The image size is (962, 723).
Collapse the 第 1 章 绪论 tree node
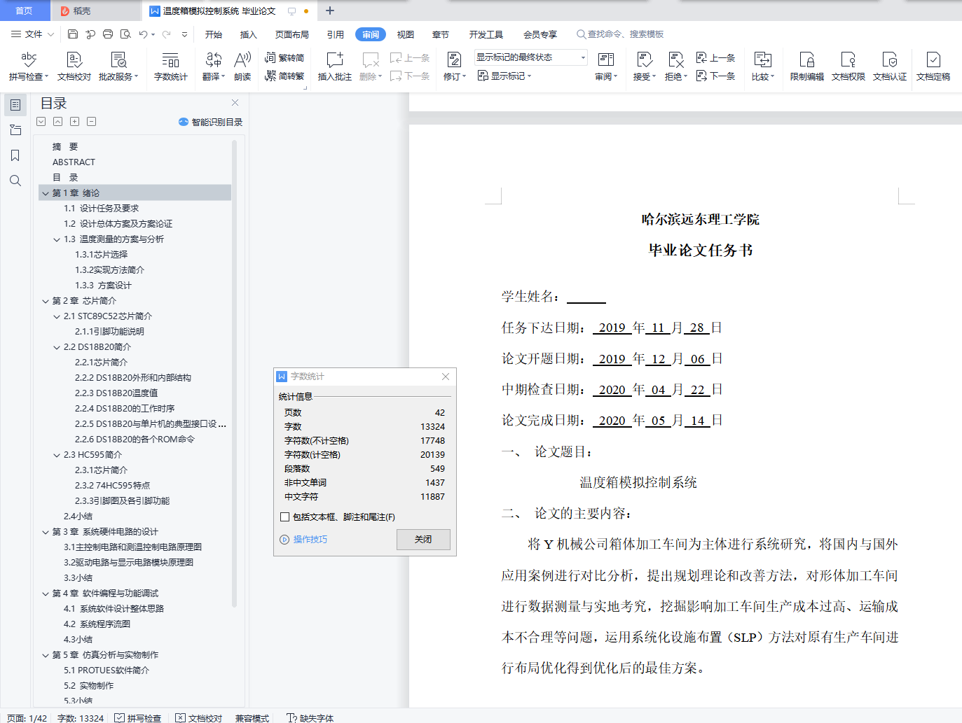[46, 193]
